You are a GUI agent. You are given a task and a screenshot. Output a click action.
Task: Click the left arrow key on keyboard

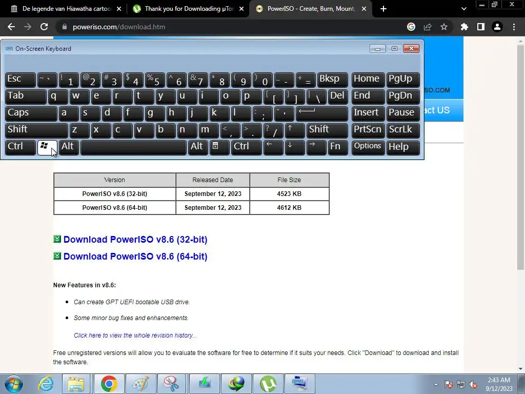click(273, 147)
